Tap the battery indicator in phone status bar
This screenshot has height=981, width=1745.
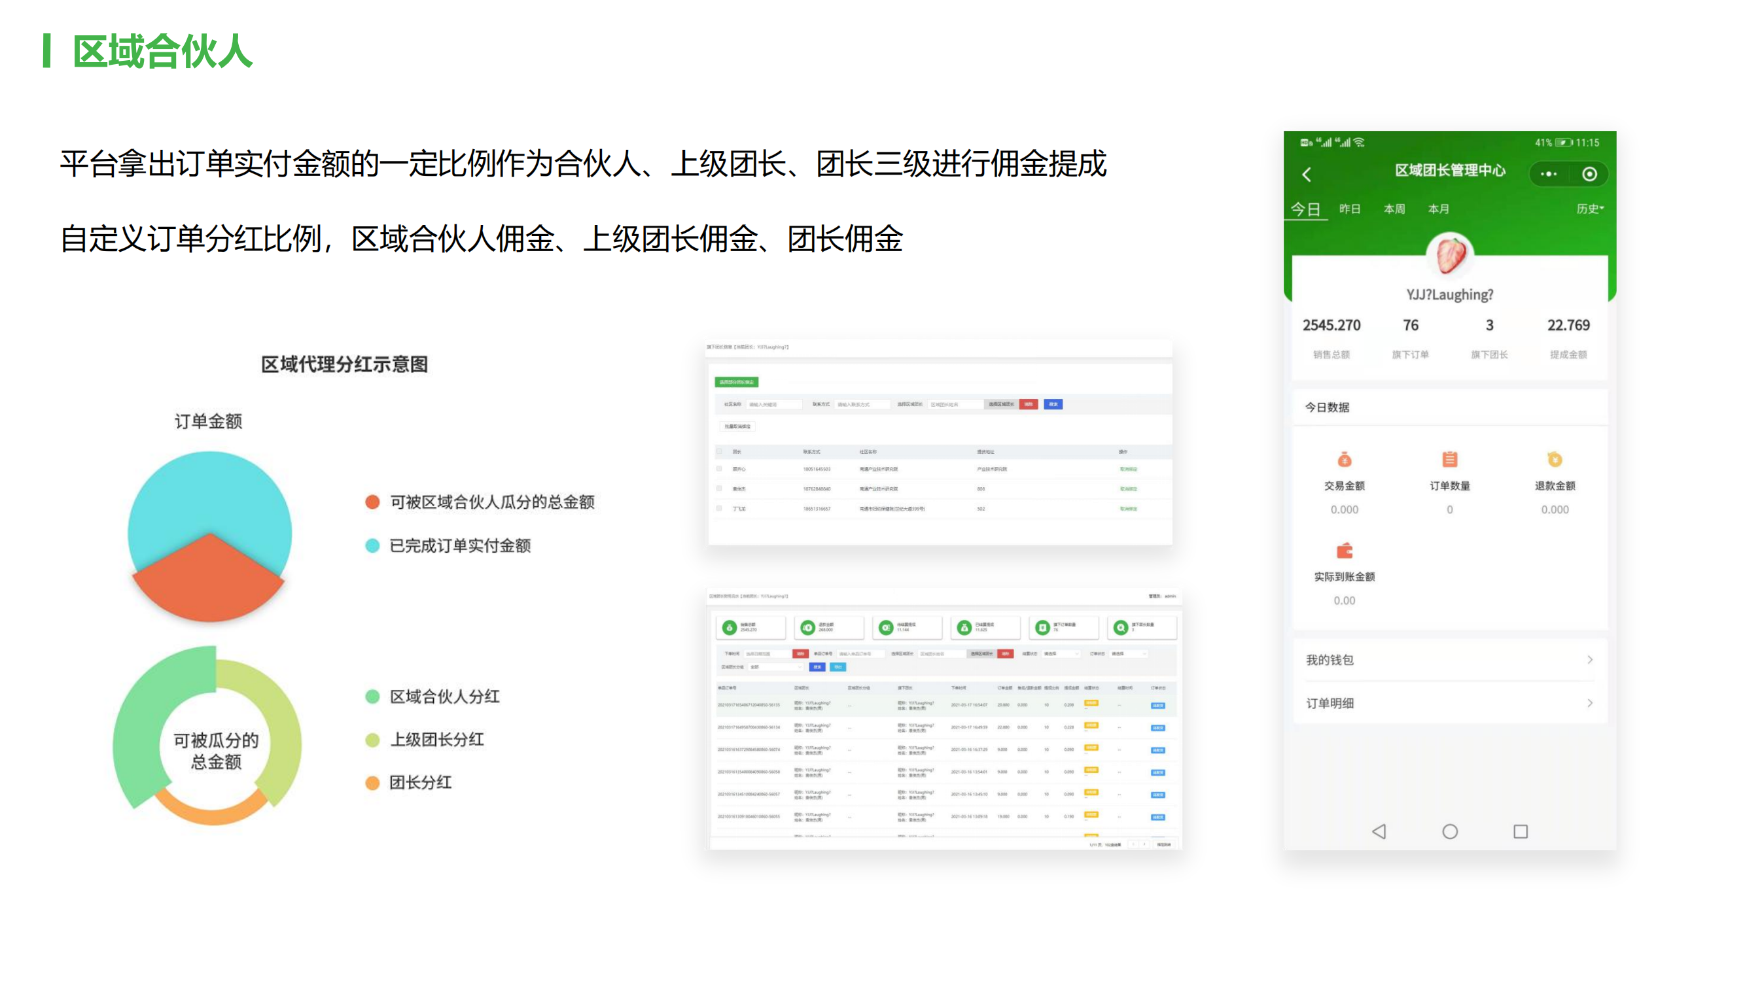click(x=1564, y=142)
